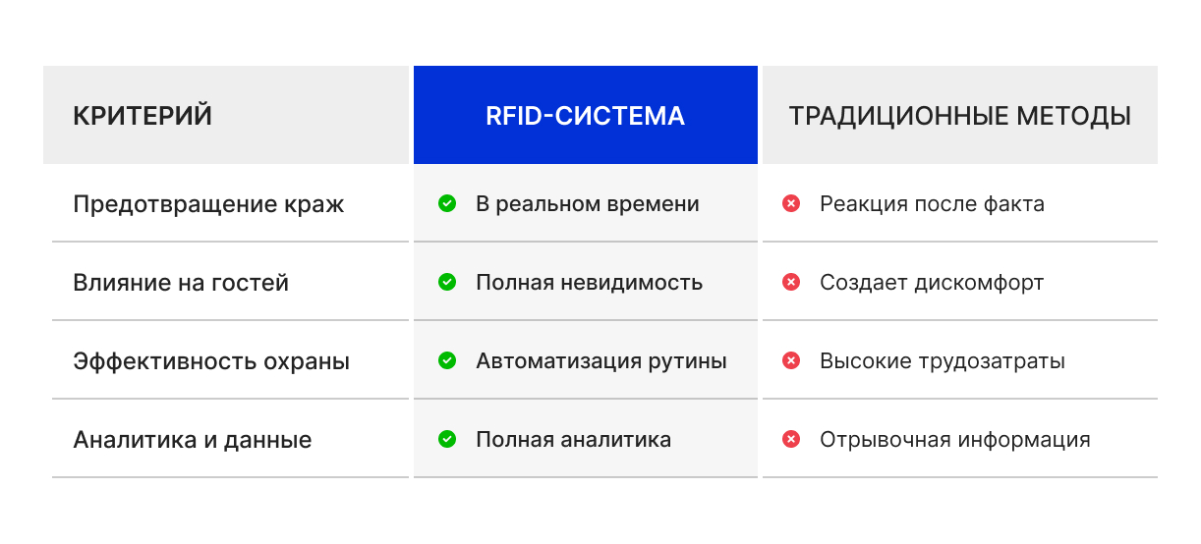Click the "КРИТЕРИЙ" column header
The width and height of the screenshot is (1201, 544).
[143, 116]
